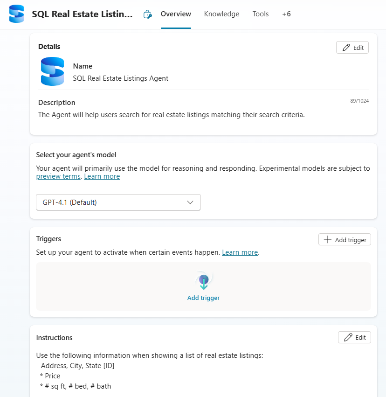Switch to the Overview tab
This screenshot has width=386, height=397.
click(x=176, y=14)
